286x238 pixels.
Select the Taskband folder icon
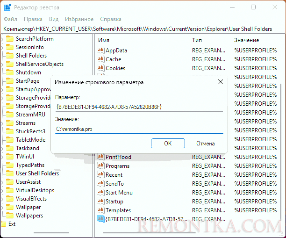click(10, 148)
